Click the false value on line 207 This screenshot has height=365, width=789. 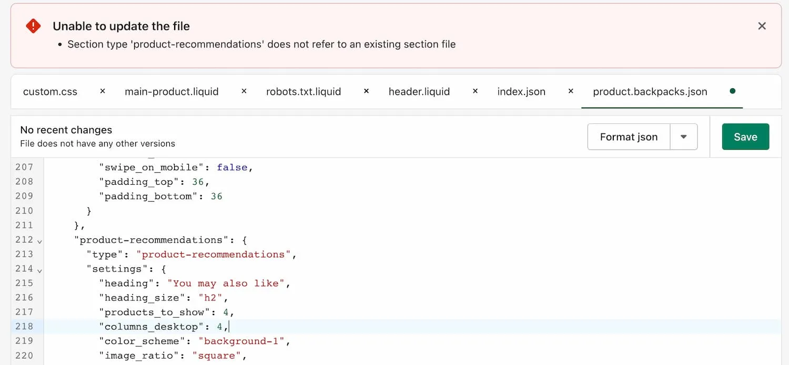tap(232, 168)
